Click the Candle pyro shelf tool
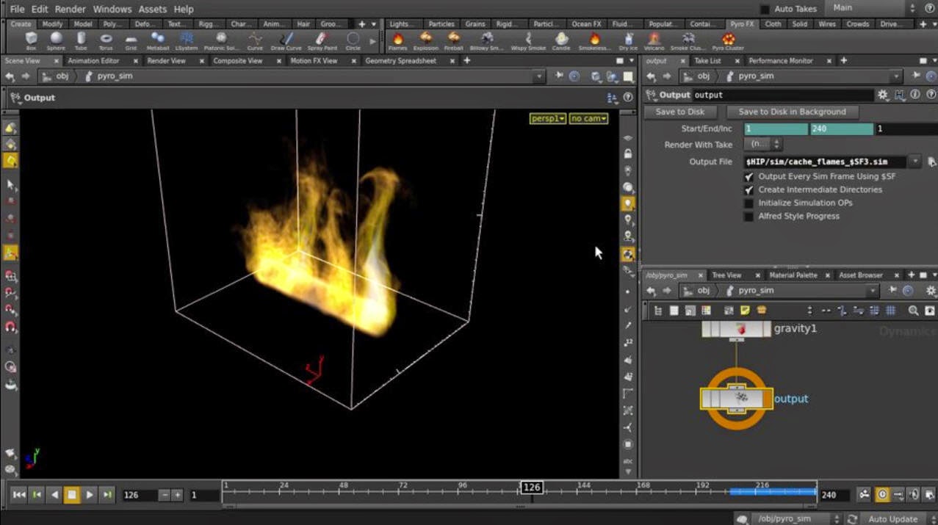This screenshot has width=938, height=525. tap(561, 40)
